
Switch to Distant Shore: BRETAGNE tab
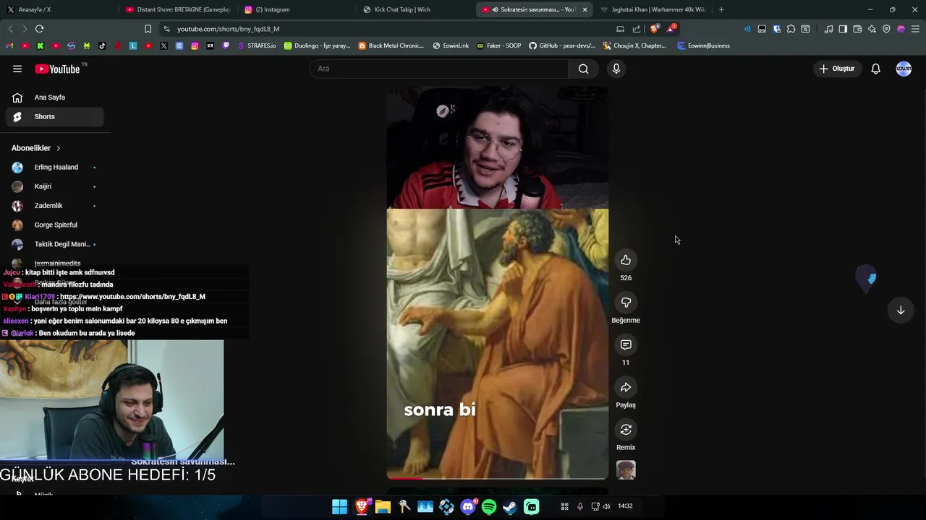point(178,9)
